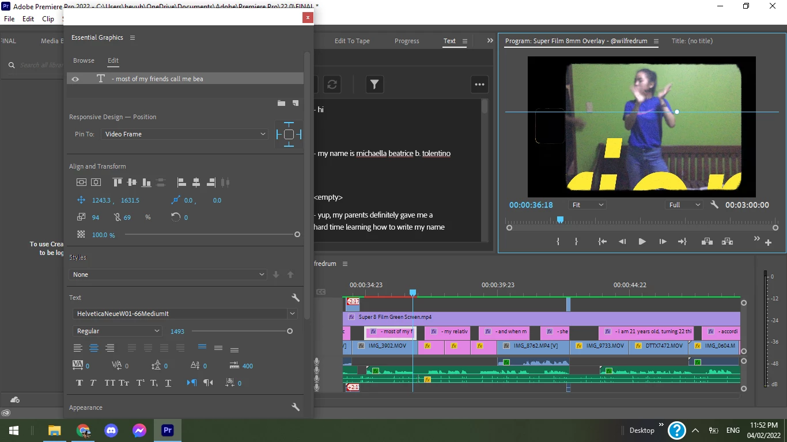The image size is (787, 442).
Task: Select left-to-right text direction
Action: pos(192,383)
